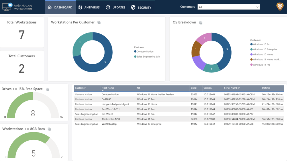
Task: Click Contoso Nation legend label
Action: [145, 51]
